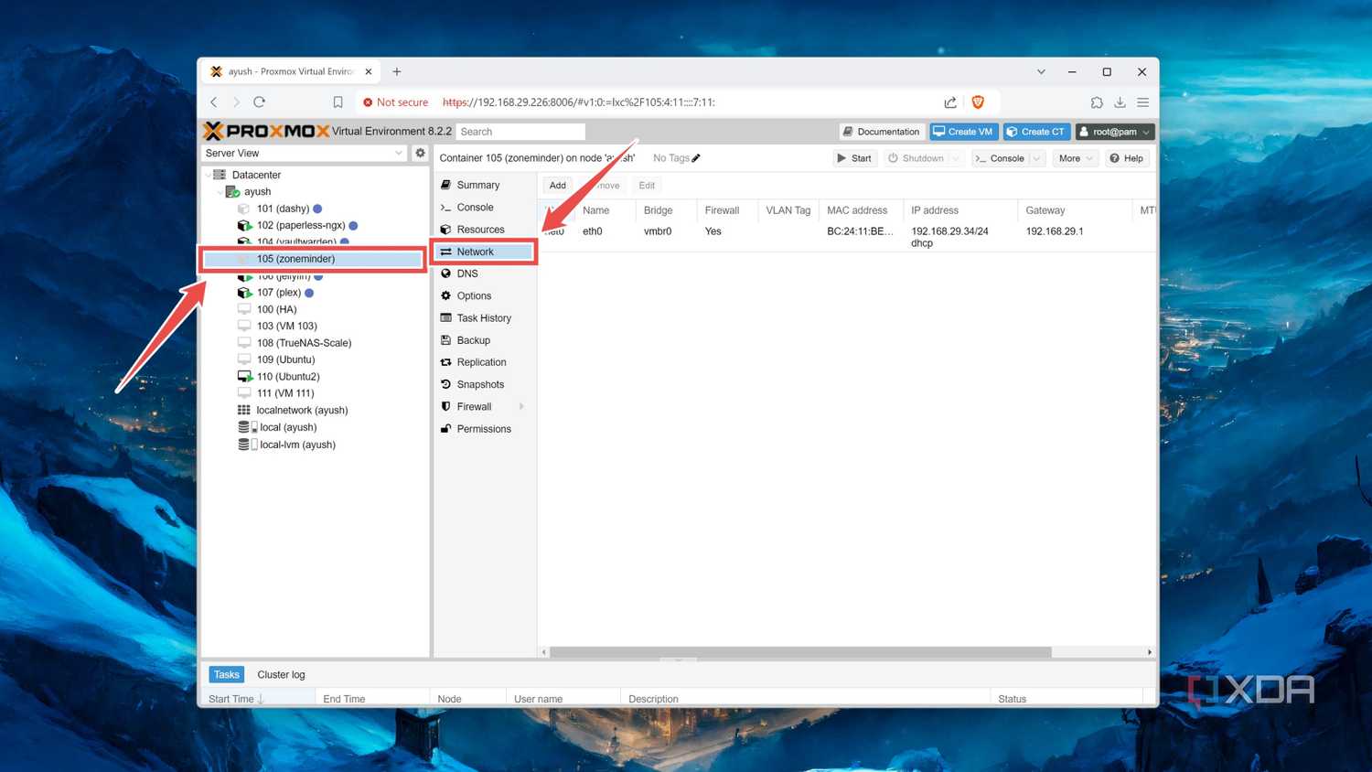
Task: Click the share page icon
Action: (x=950, y=102)
